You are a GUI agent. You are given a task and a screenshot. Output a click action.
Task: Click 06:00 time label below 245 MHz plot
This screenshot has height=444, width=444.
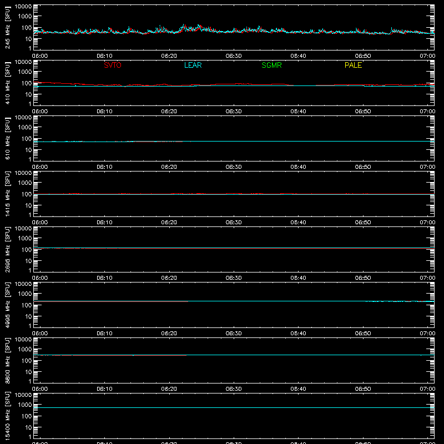(40, 56)
